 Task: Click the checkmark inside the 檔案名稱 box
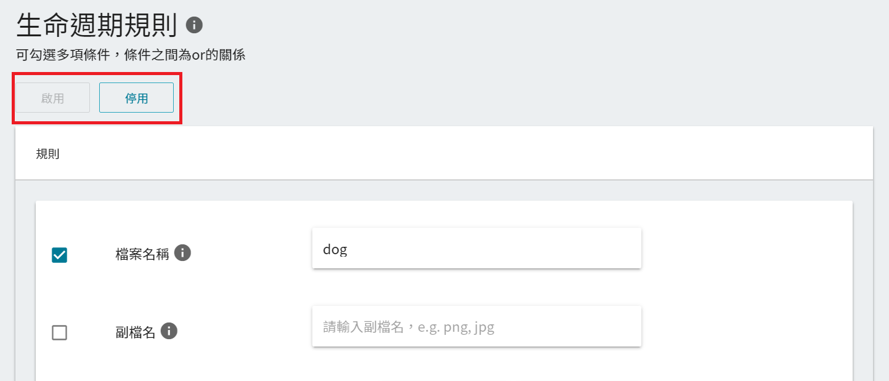59,255
